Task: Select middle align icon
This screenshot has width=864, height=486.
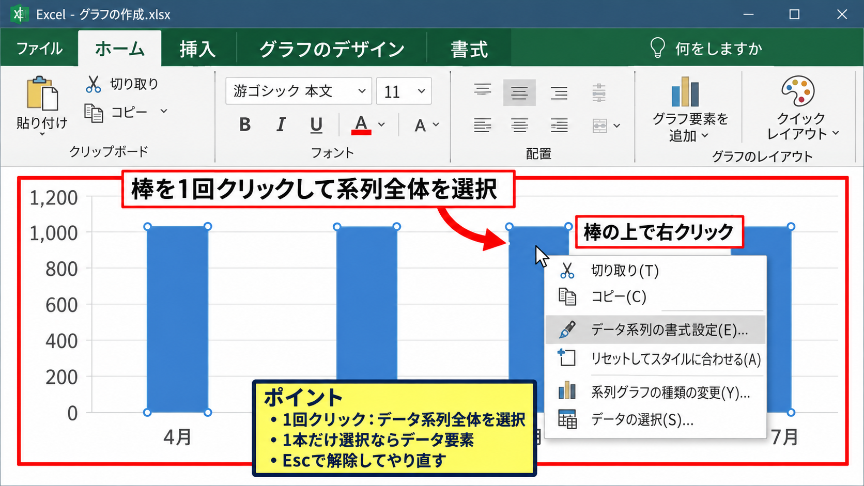Action: [519, 92]
